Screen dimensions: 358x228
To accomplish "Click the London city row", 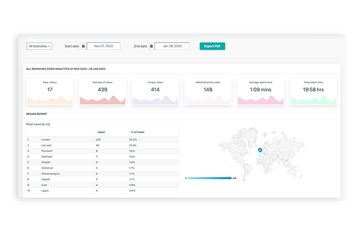I will click(103, 140).
